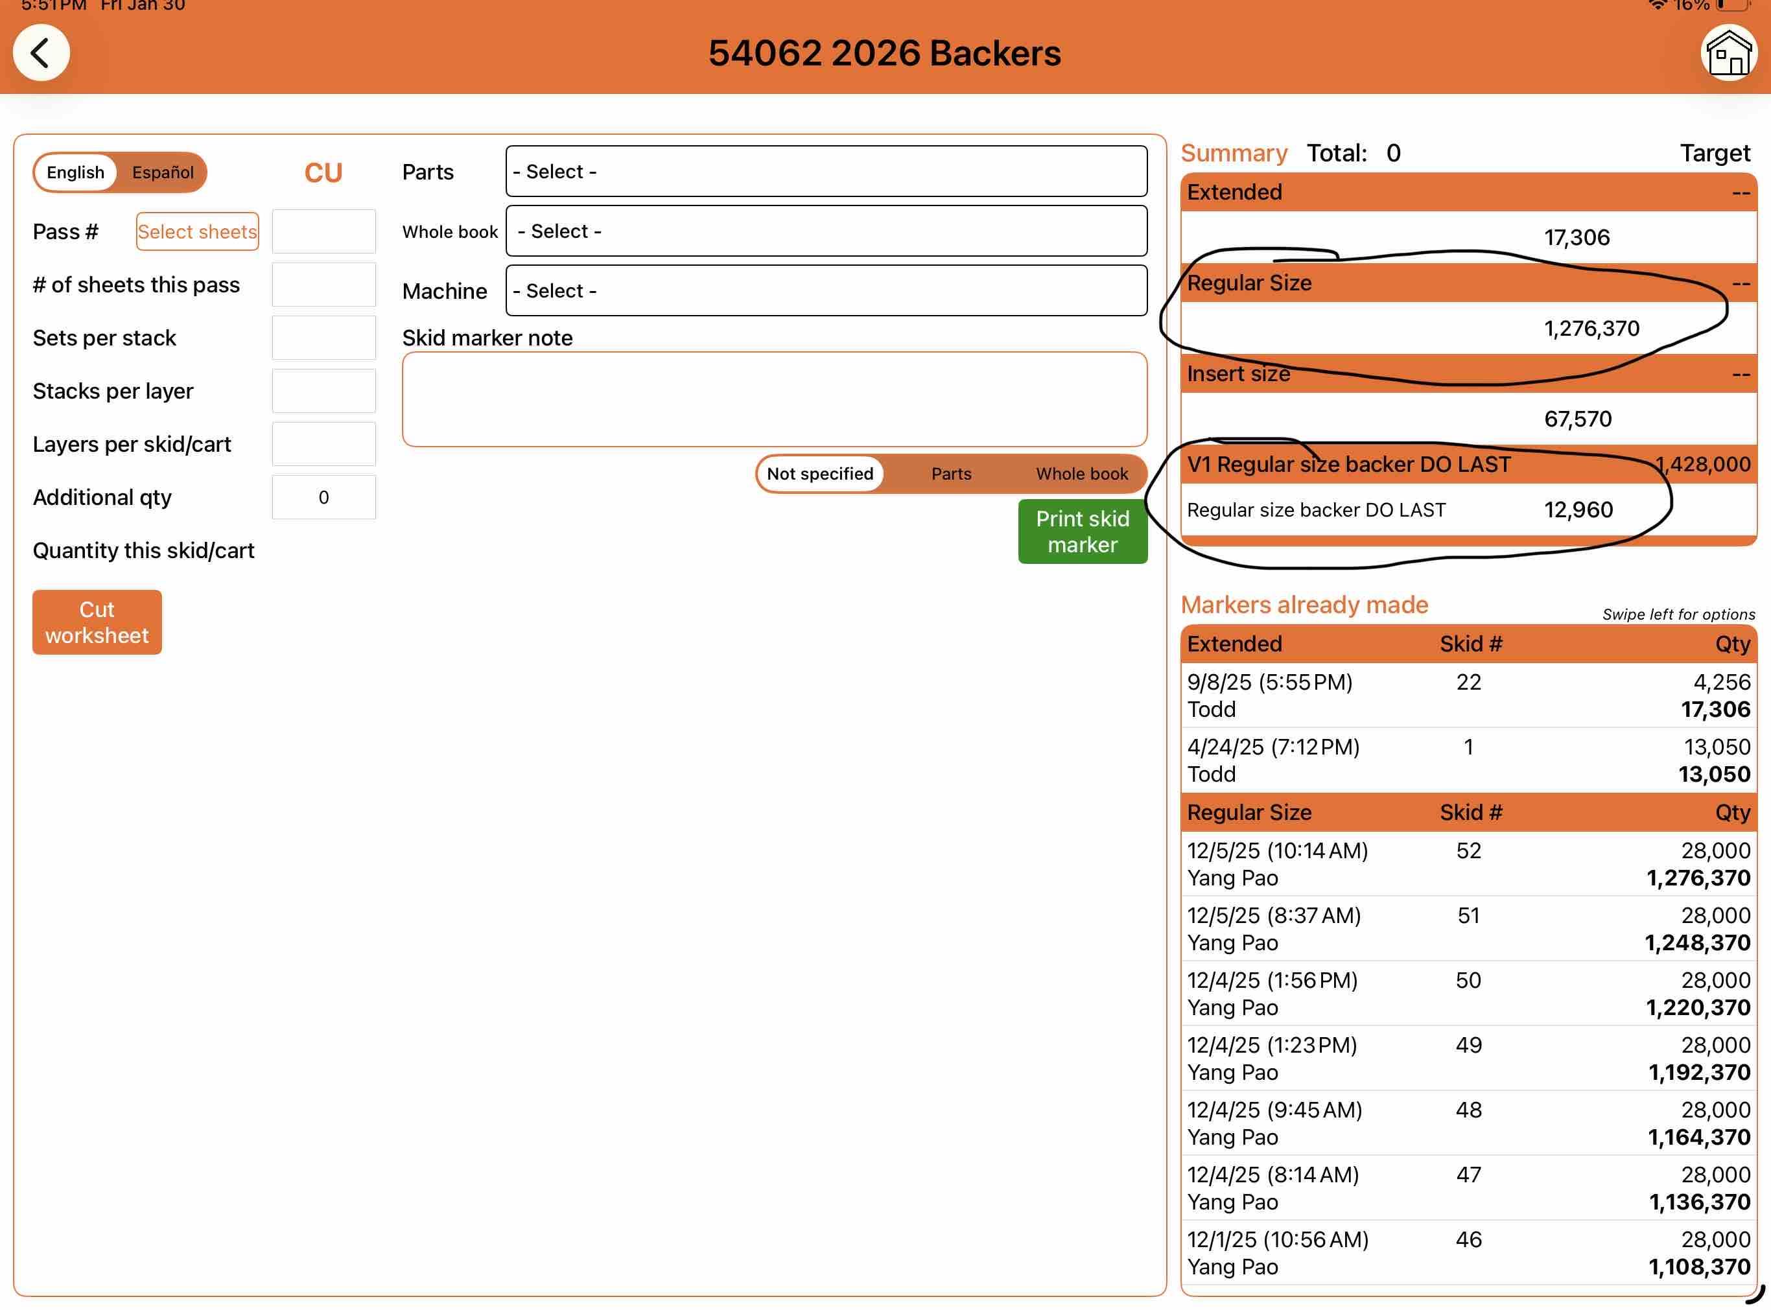Choose Whole book marker type
This screenshot has width=1771, height=1310.
click(1081, 473)
